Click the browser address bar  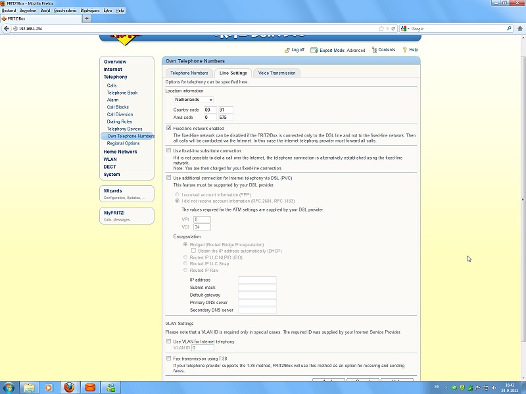(198, 28)
